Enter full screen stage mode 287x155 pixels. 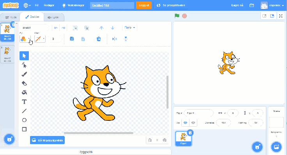[x=281, y=16]
